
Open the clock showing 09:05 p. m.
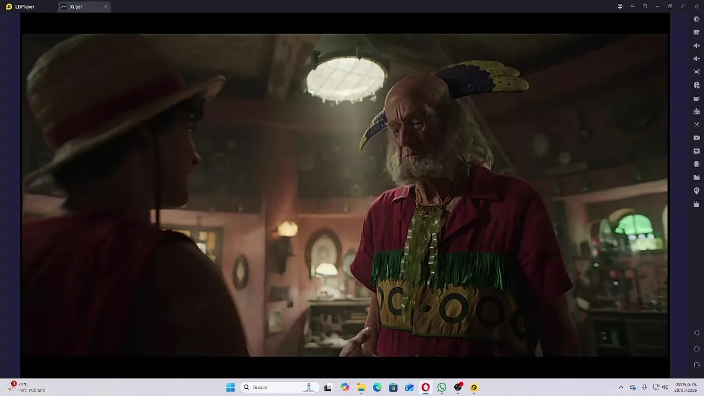point(686,387)
